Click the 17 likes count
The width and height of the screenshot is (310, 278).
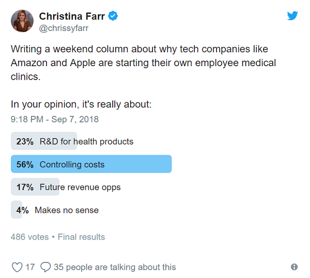pyautogui.click(x=30, y=267)
